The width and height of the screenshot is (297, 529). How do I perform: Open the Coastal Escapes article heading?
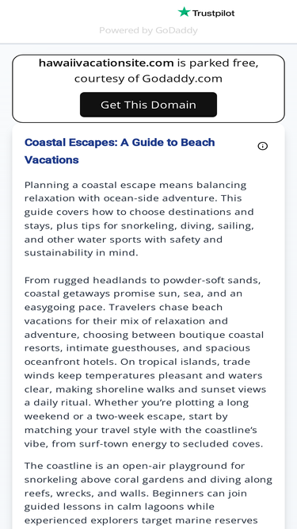click(120, 151)
